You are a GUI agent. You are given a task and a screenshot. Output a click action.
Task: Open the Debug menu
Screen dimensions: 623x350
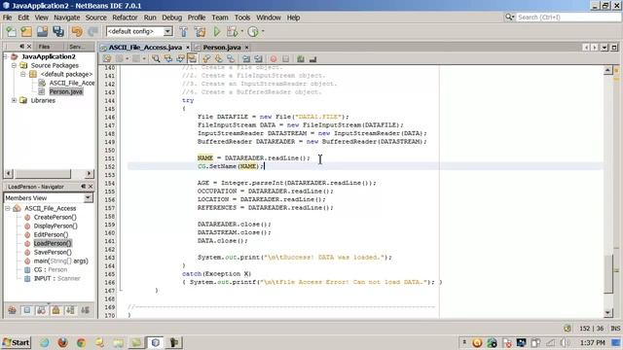click(171, 17)
